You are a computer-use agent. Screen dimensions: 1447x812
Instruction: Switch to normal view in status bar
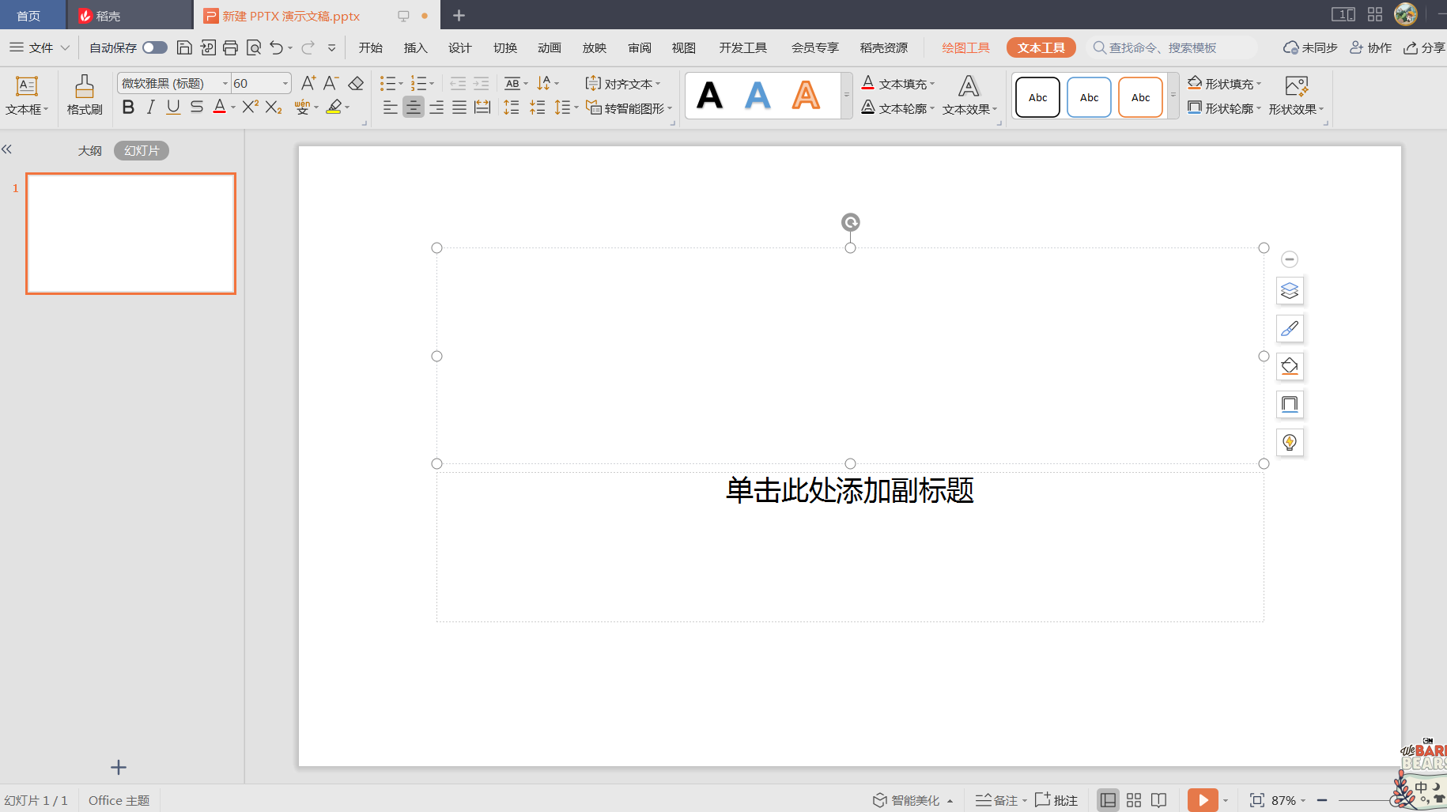point(1109,800)
